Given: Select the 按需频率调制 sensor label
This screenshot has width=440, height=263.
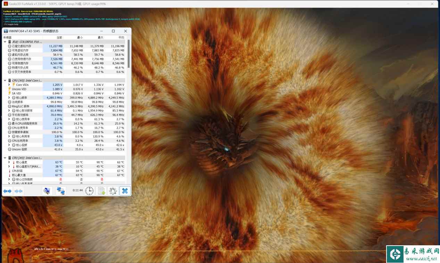Looking at the screenshot, I should coord(20,132).
